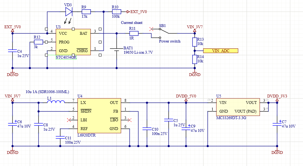This screenshot has width=303, height=166.
Task: Select the 'SHDN' pin label on U4
Action: pyautogui.click(x=86, y=111)
